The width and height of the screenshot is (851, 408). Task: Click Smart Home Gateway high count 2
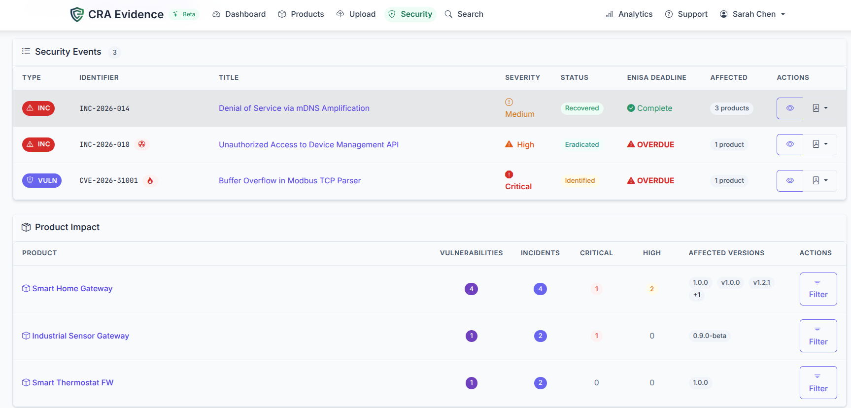click(x=652, y=289)
